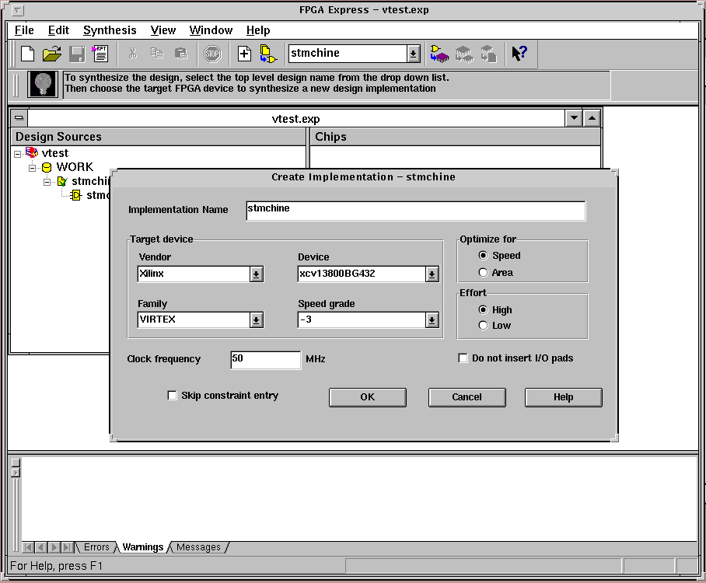
Task: Click the Optimize chip toolbar icon
Action: [464, 54]
